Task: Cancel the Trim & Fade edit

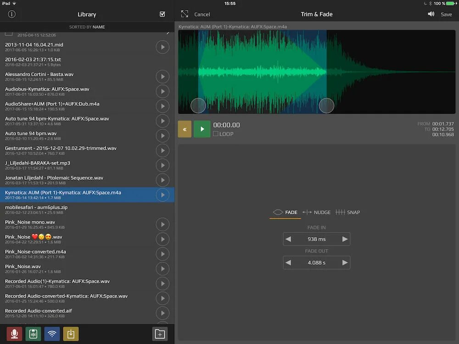Action: [202, 14]
